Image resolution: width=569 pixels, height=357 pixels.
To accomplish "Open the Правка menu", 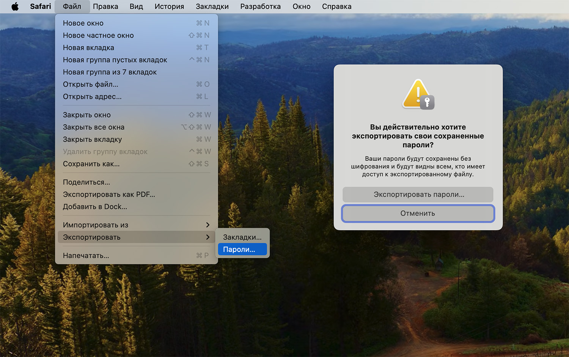I will [x=105, y=6].
